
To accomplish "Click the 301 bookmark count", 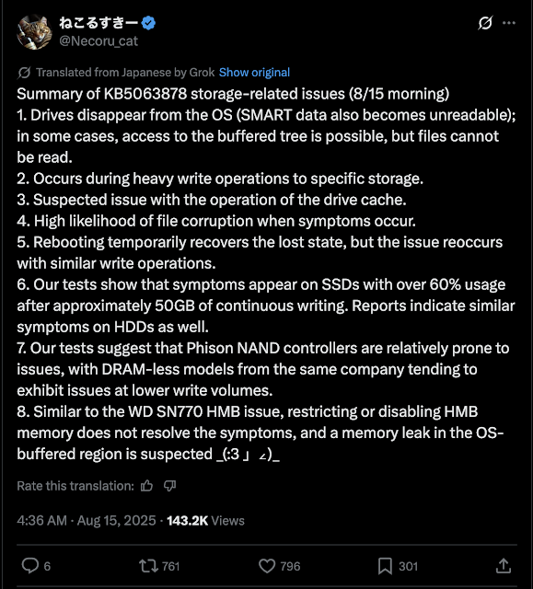I will pos(409,566).
